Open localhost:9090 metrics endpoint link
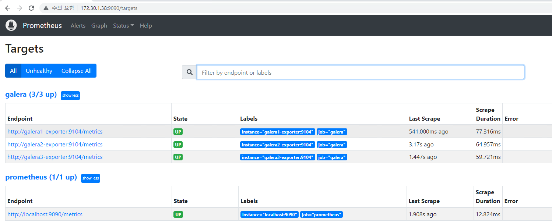Viewport: 552px width, 224px height. [x=45, y=214]
